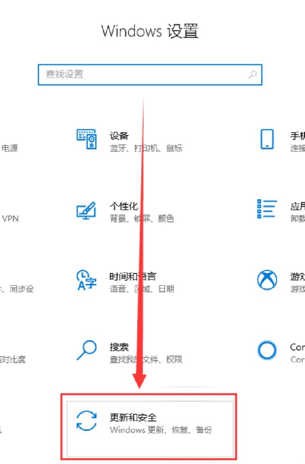
Task: Click the Time and Language icon
Action: pos(86,280)
